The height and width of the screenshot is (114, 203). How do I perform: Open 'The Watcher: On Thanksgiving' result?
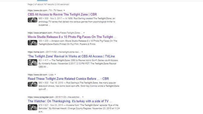(70, 101)
